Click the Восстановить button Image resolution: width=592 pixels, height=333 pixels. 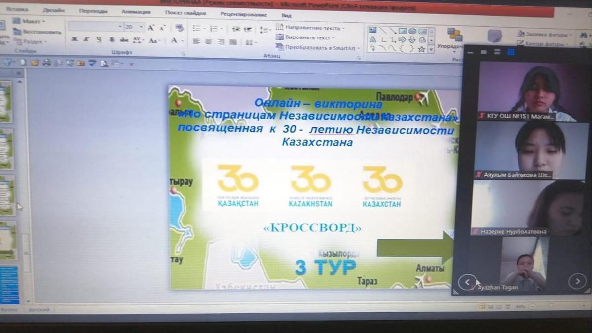[37, 32]
